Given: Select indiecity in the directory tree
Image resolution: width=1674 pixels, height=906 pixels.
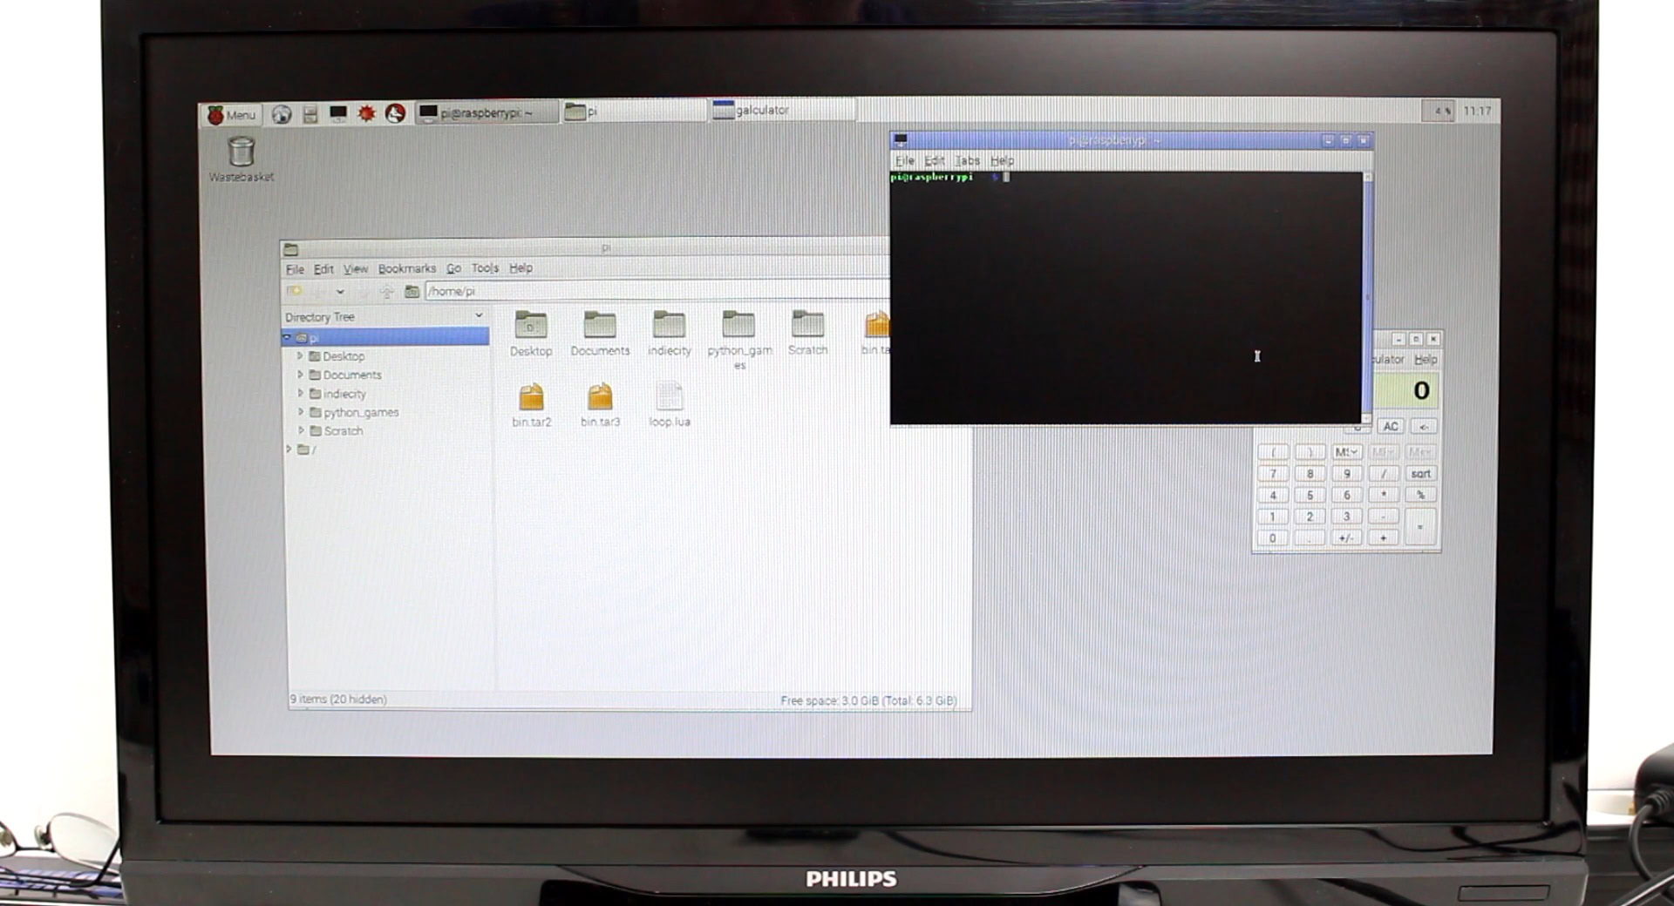Looking at the screenshot, I should [344, 394].
